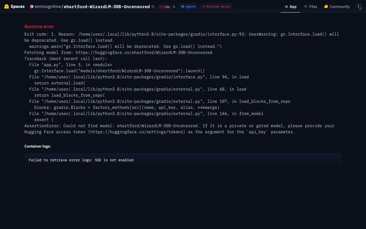This screenshot has width=366, height=229.
Task: Click the like count of 0
Action: [174, 7]
